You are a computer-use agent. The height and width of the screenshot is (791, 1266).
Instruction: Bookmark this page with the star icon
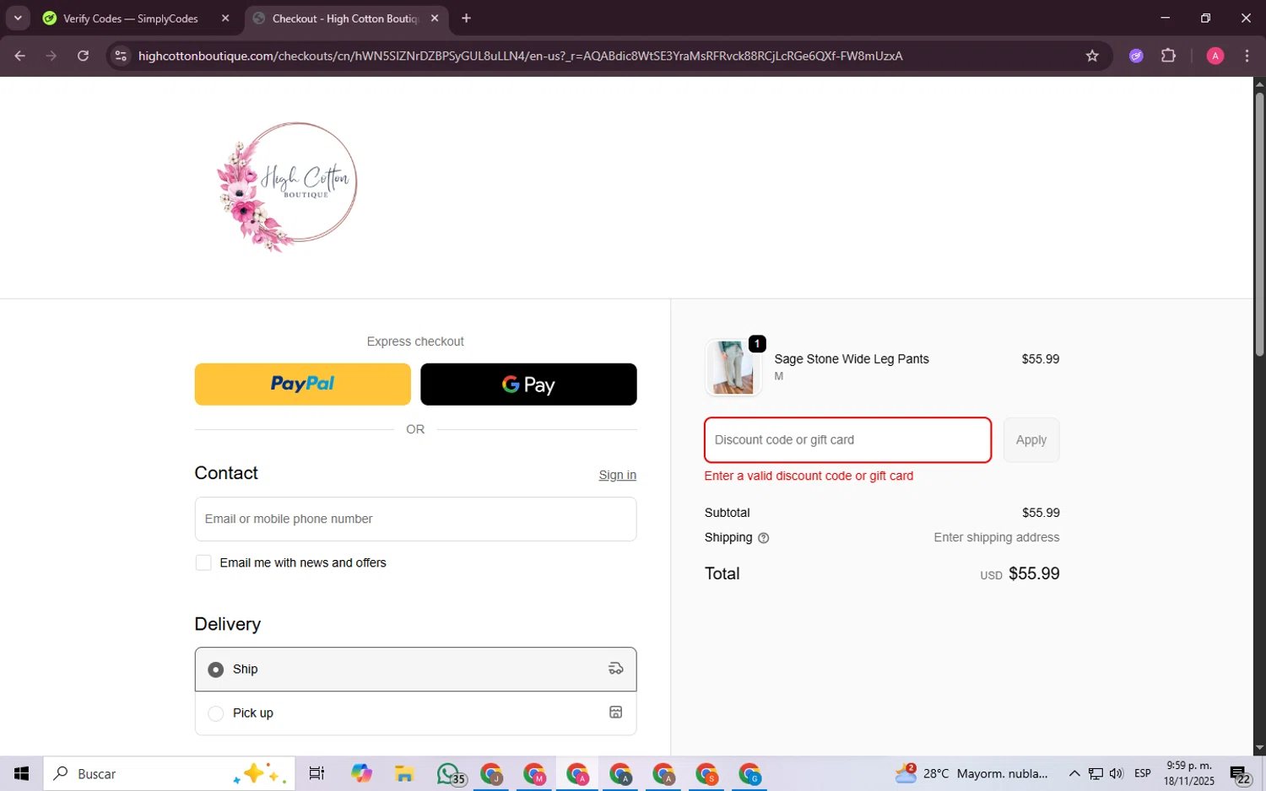tap(1092, 56)
